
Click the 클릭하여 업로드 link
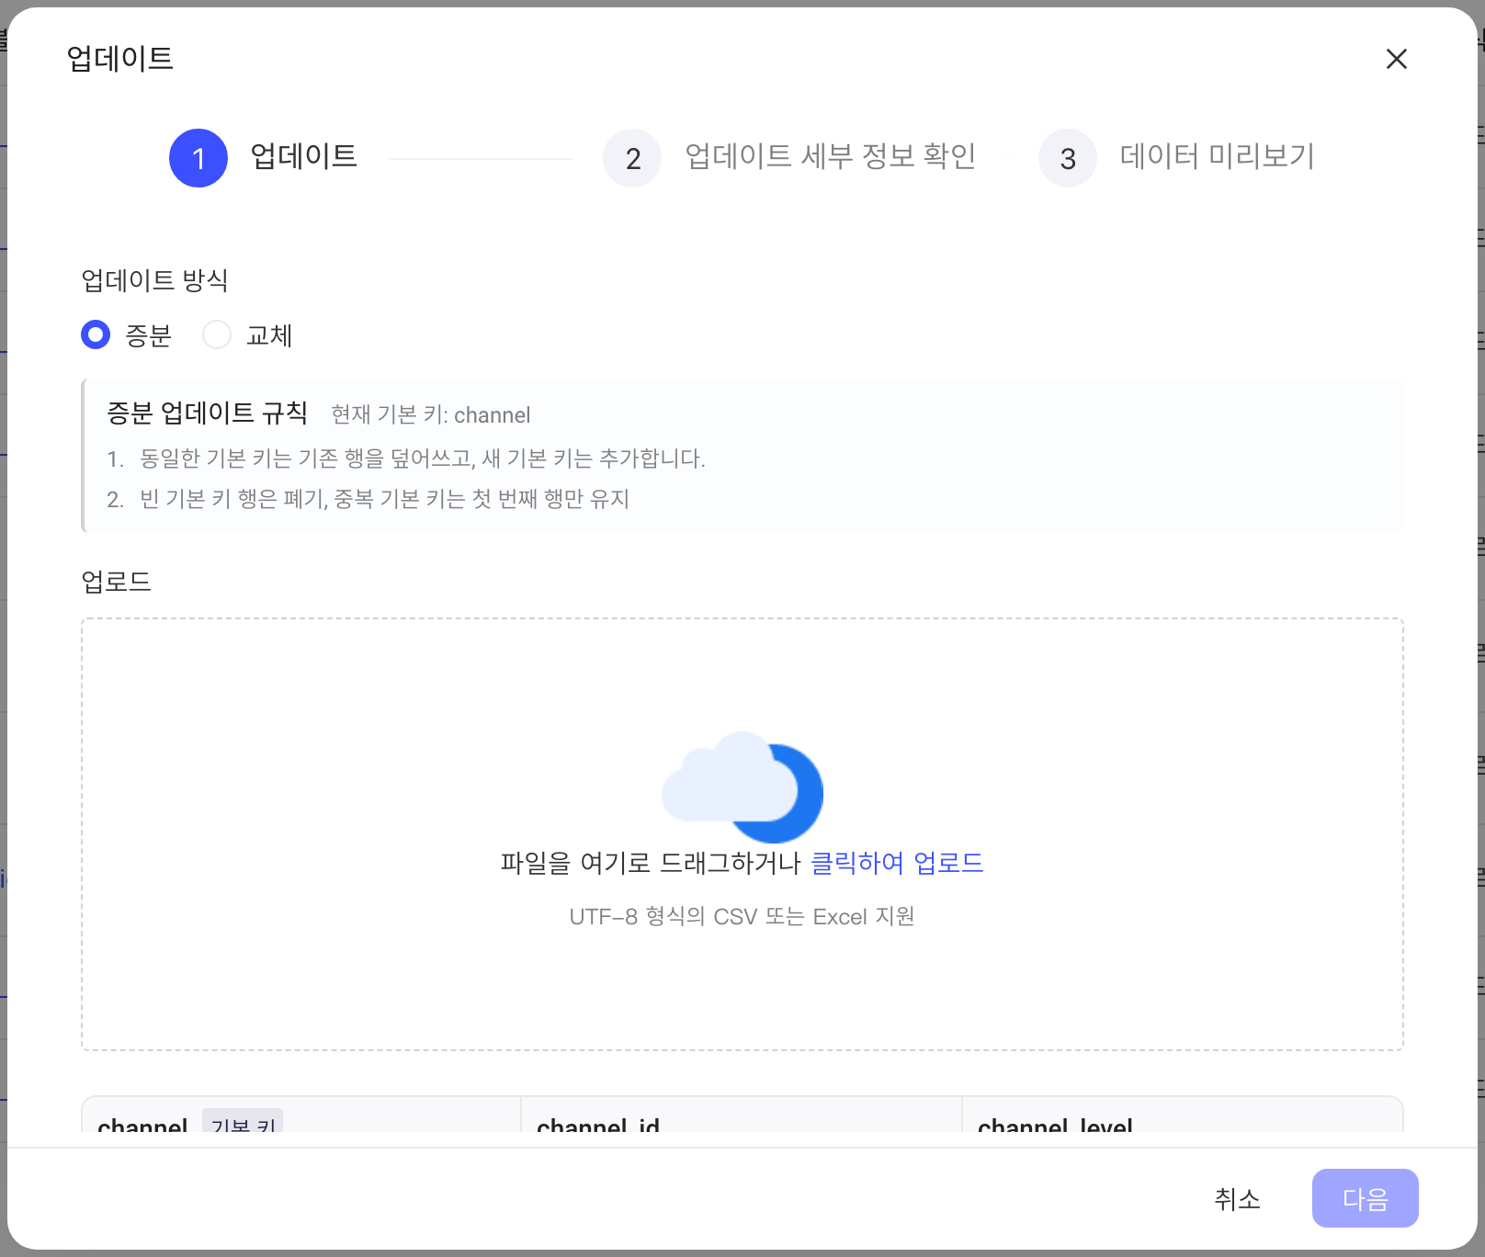tap(897, 863)
